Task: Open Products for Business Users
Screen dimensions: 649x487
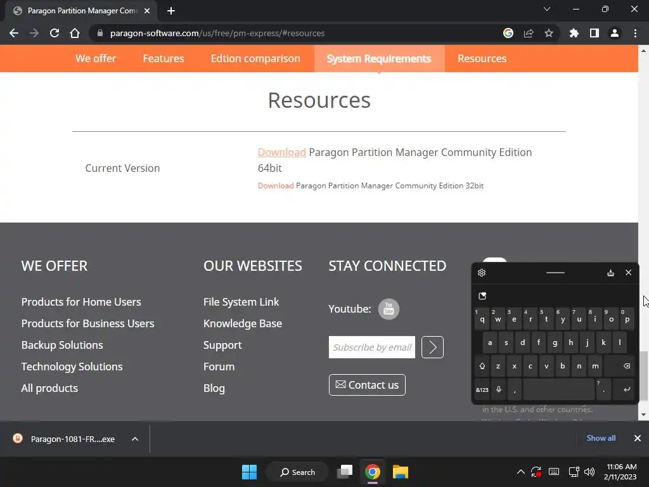Action: 87,323
